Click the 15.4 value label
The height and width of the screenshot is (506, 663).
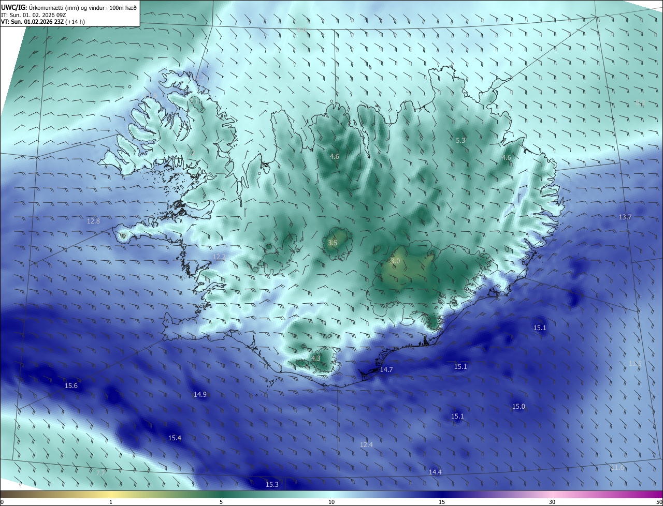coord(175,438)
